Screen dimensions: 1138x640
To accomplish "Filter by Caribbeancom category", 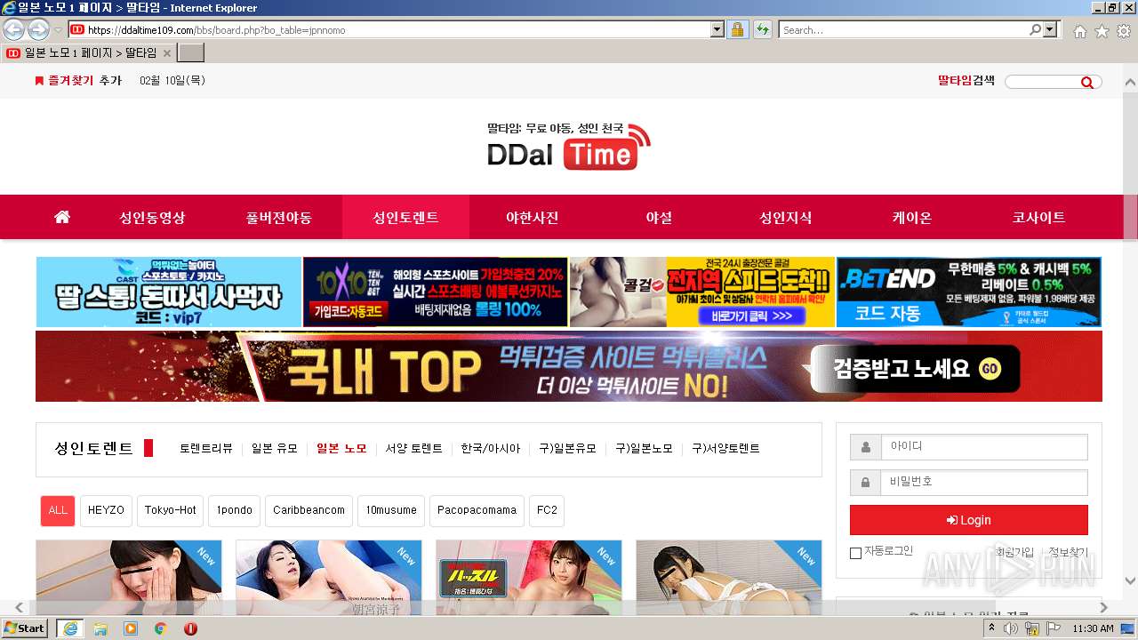I will tap(309, 510).
